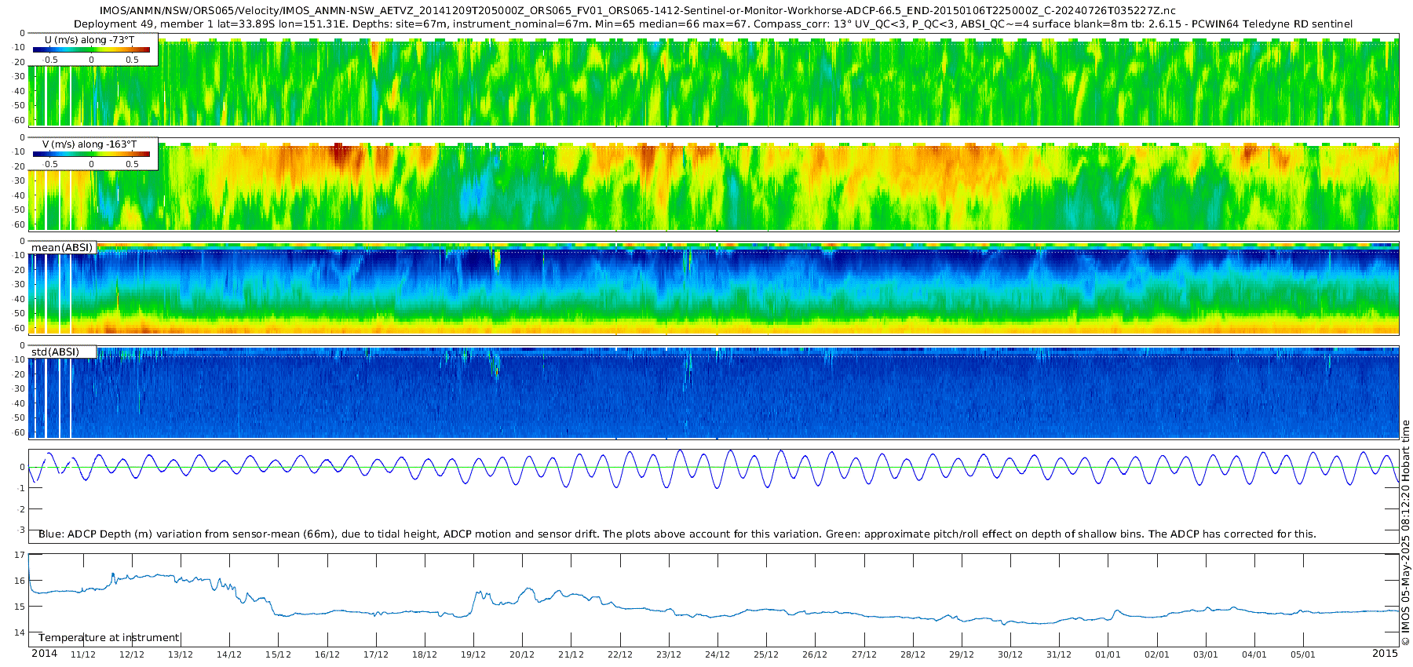Click the Deployment 49 metadata line
The width and height of the screenshot is (1413, 667).
714,24
